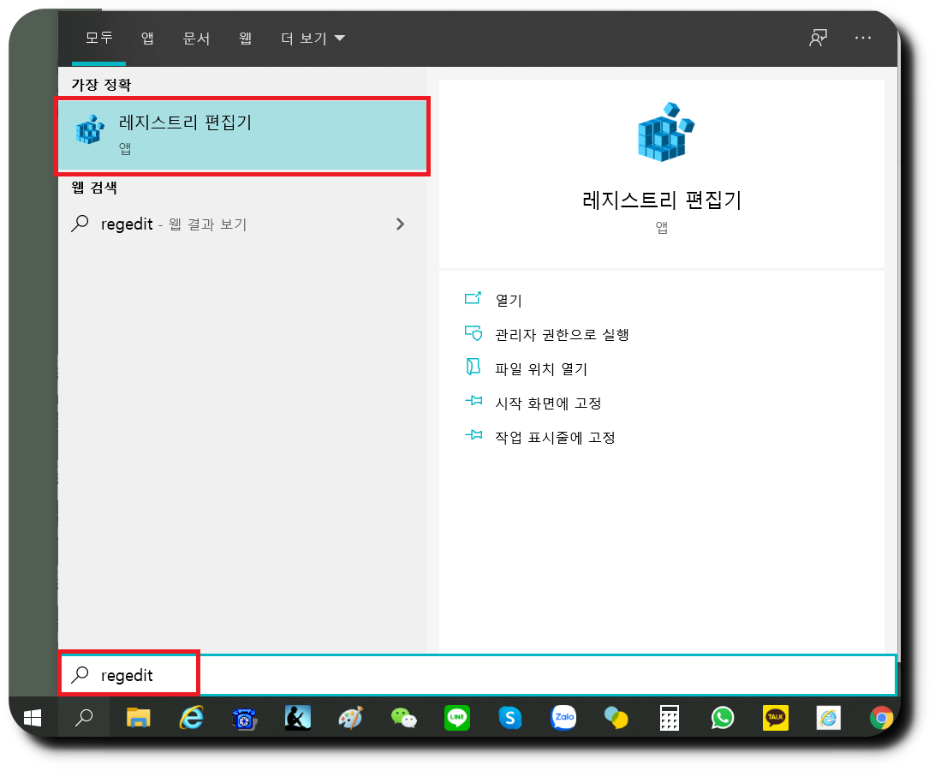Open Google Chrome from taskbar
Viewport: 935px width, 771px height.
click(881, 718)
